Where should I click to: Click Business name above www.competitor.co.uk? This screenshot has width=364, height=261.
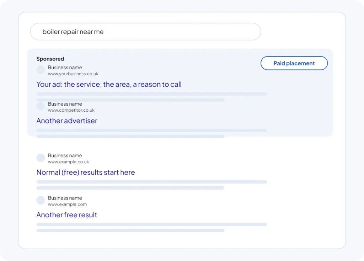coord(65,104)
